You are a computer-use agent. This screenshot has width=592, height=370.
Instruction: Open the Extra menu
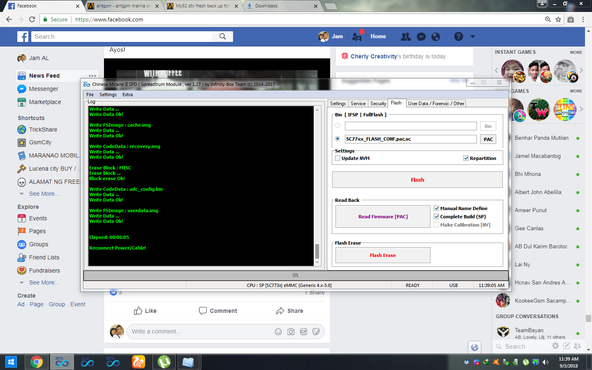click(127, 95)
